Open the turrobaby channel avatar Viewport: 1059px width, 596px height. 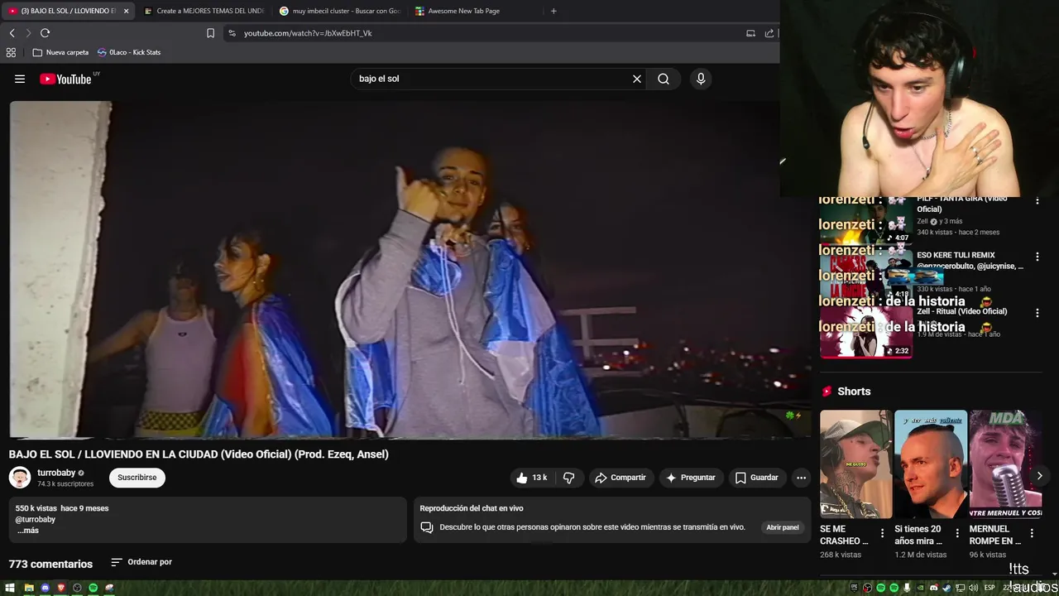click(20, 478)
